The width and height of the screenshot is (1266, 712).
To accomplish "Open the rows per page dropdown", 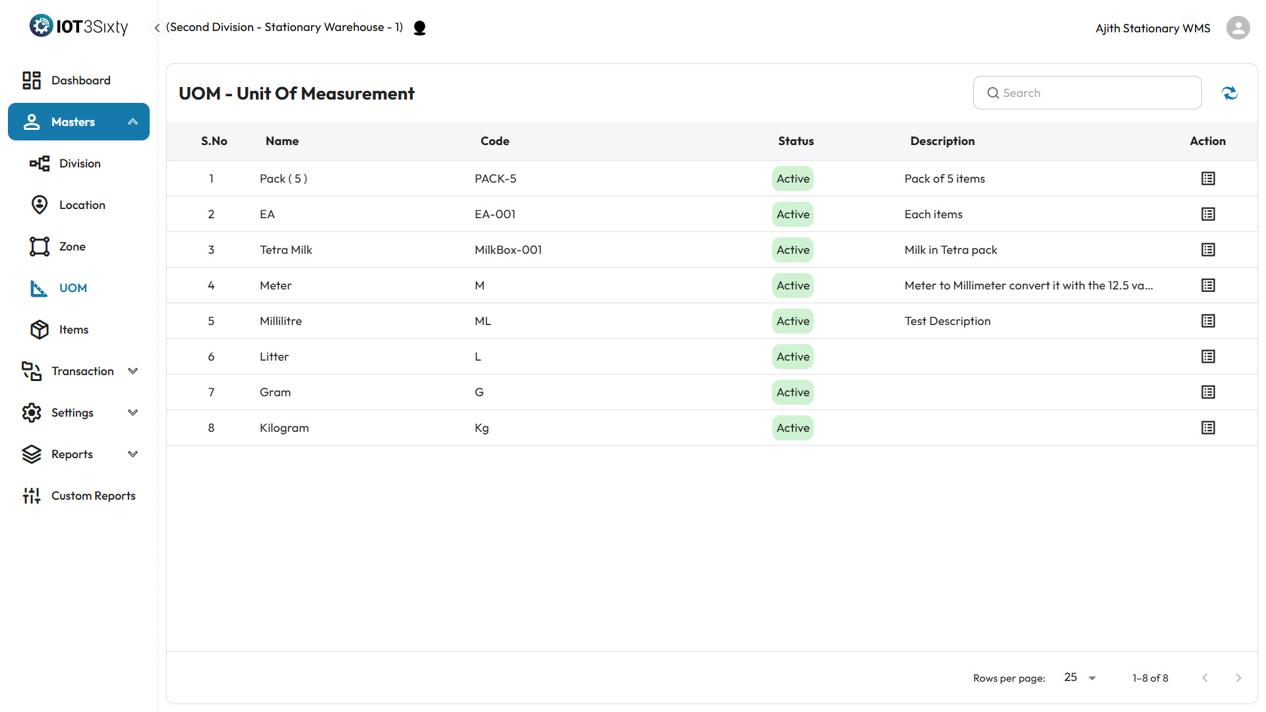I will click(x=1079, y=678).
